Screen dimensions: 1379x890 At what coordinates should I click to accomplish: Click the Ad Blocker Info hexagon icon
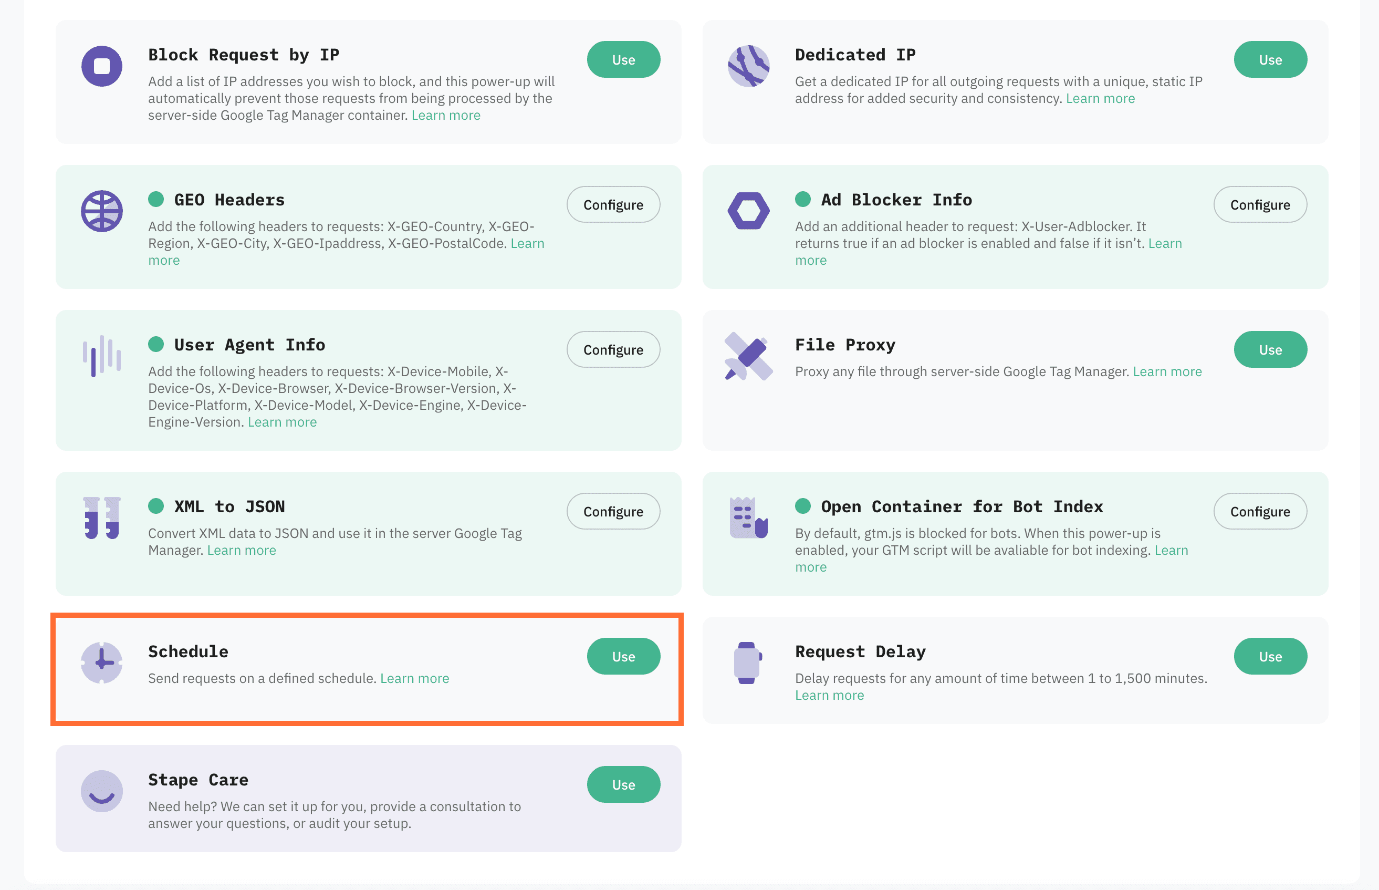click(x=748, y=211)
